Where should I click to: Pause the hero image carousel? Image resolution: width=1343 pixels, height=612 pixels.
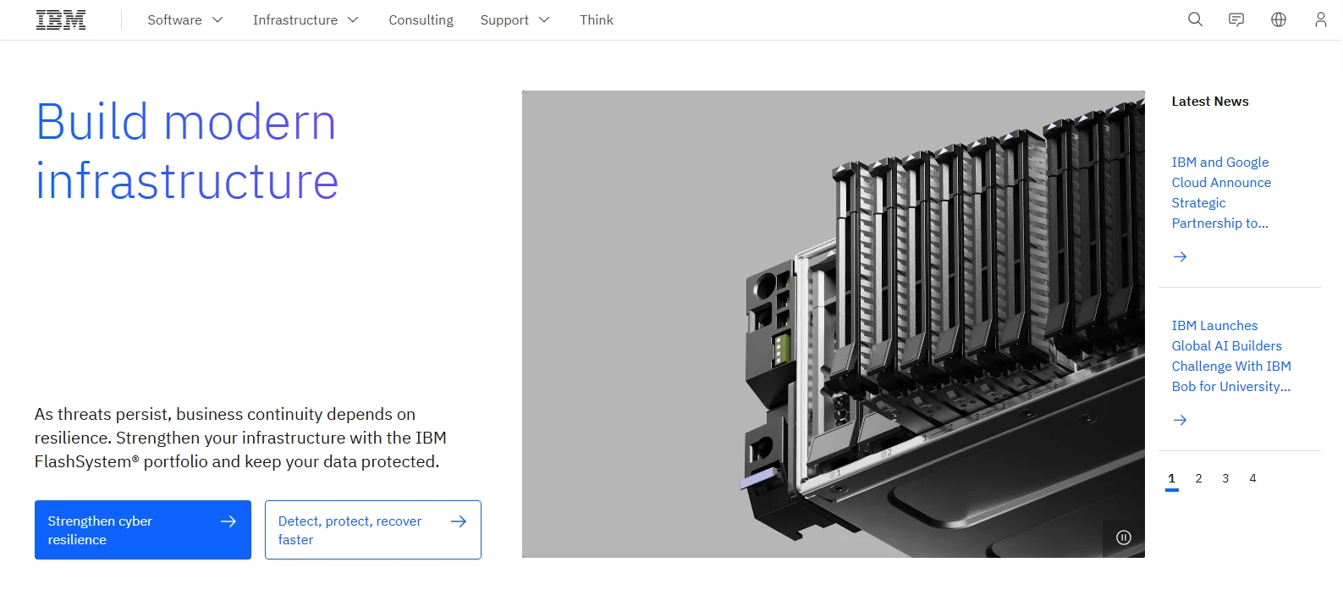(x=1124, y=538)
